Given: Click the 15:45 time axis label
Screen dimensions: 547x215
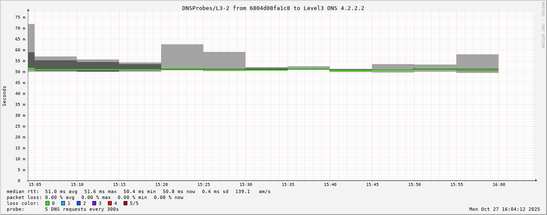Looking at the screenshot, I should 372,185.
